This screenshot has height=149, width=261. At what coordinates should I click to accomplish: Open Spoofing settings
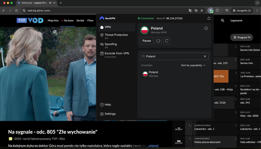click(x=117, y=45)
